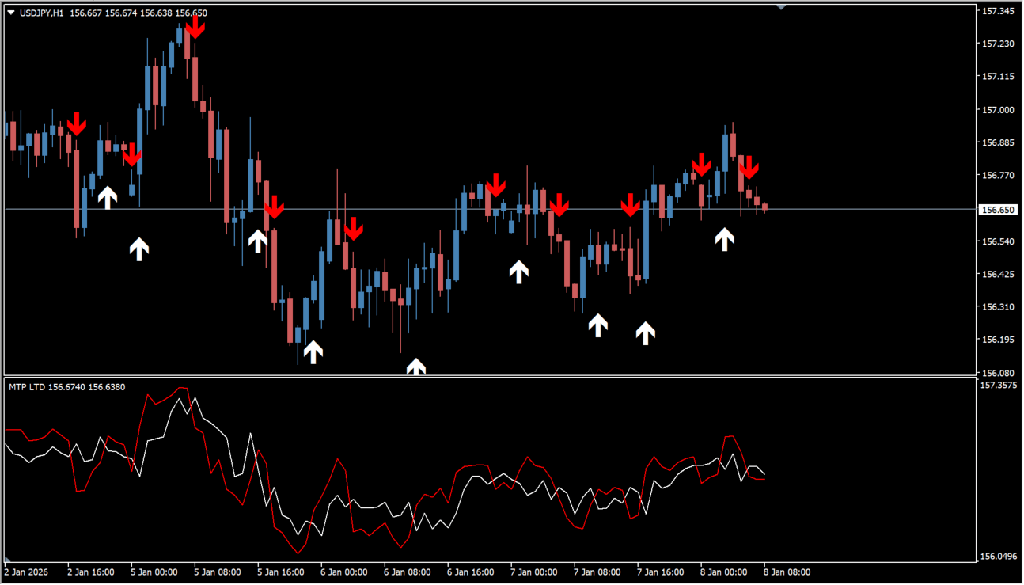Click the 157.000 level on the price scale

tap(998, 110)
